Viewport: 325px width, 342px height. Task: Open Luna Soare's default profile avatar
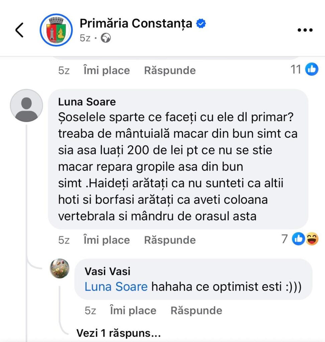pos(26,105)
